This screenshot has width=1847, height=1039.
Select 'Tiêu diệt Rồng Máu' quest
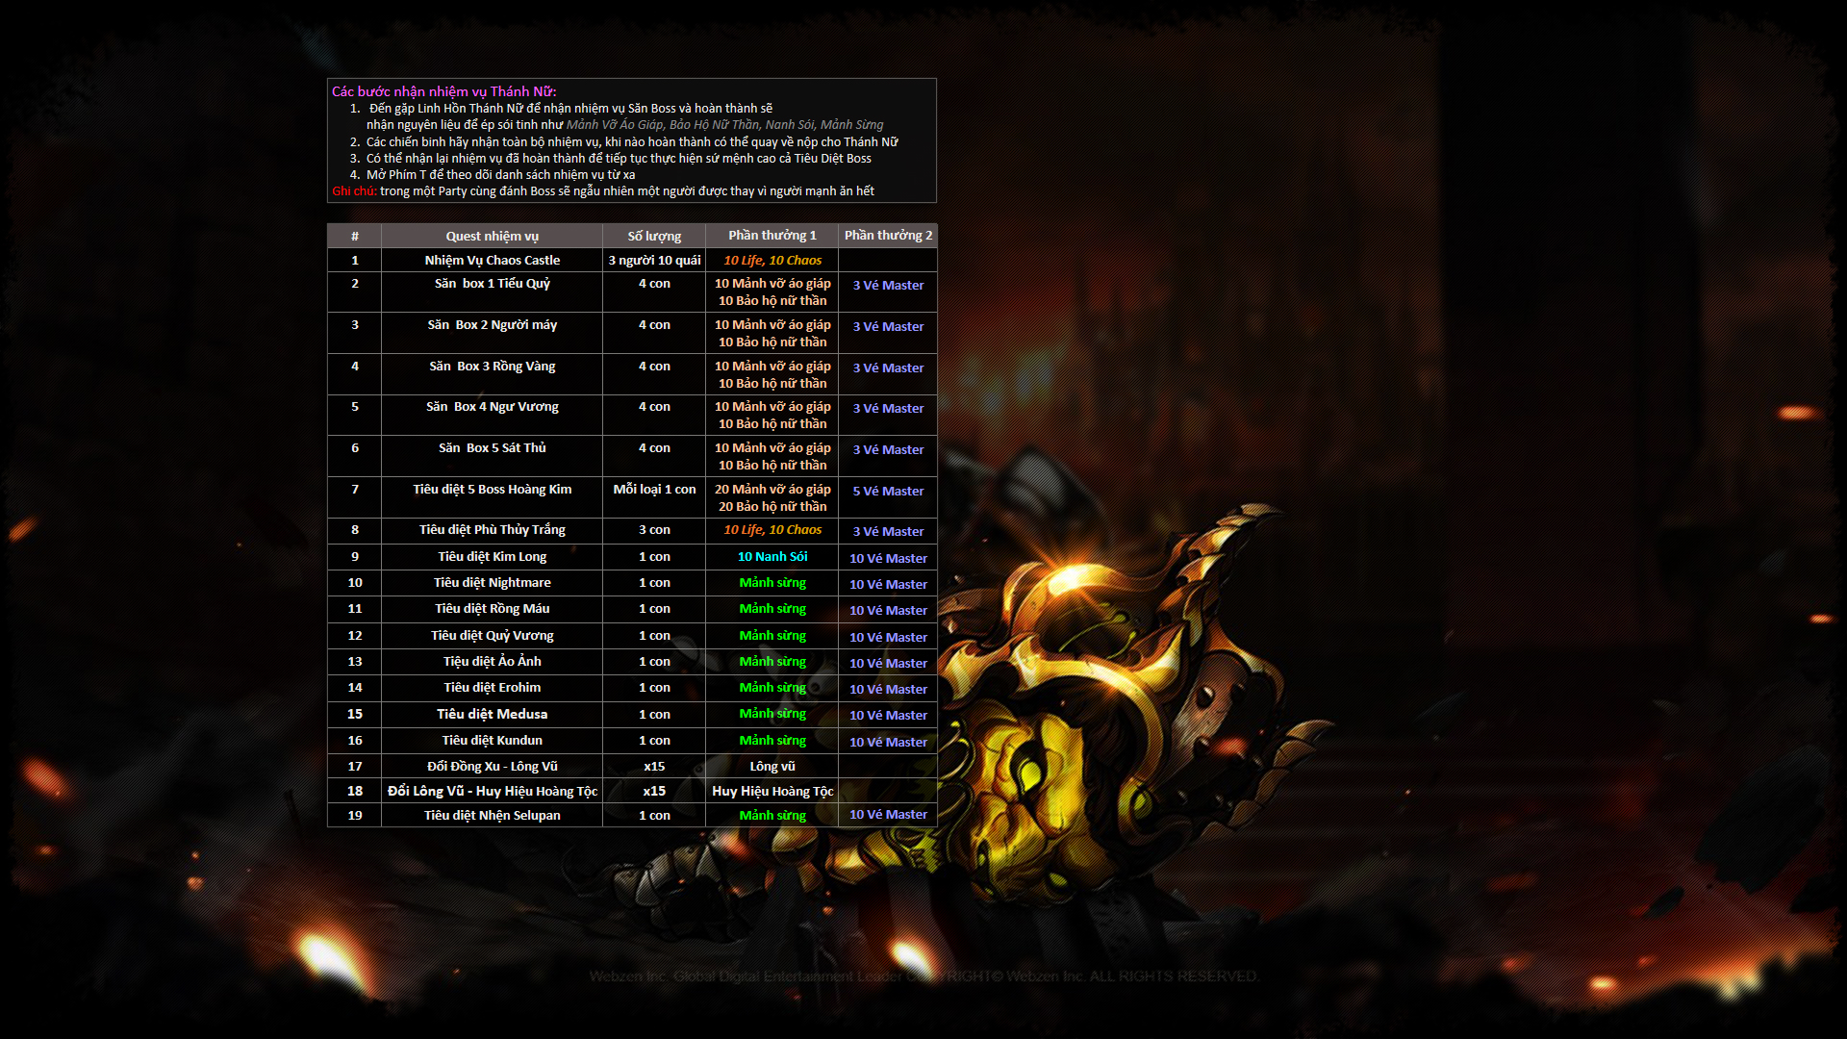tap(492, 609)
